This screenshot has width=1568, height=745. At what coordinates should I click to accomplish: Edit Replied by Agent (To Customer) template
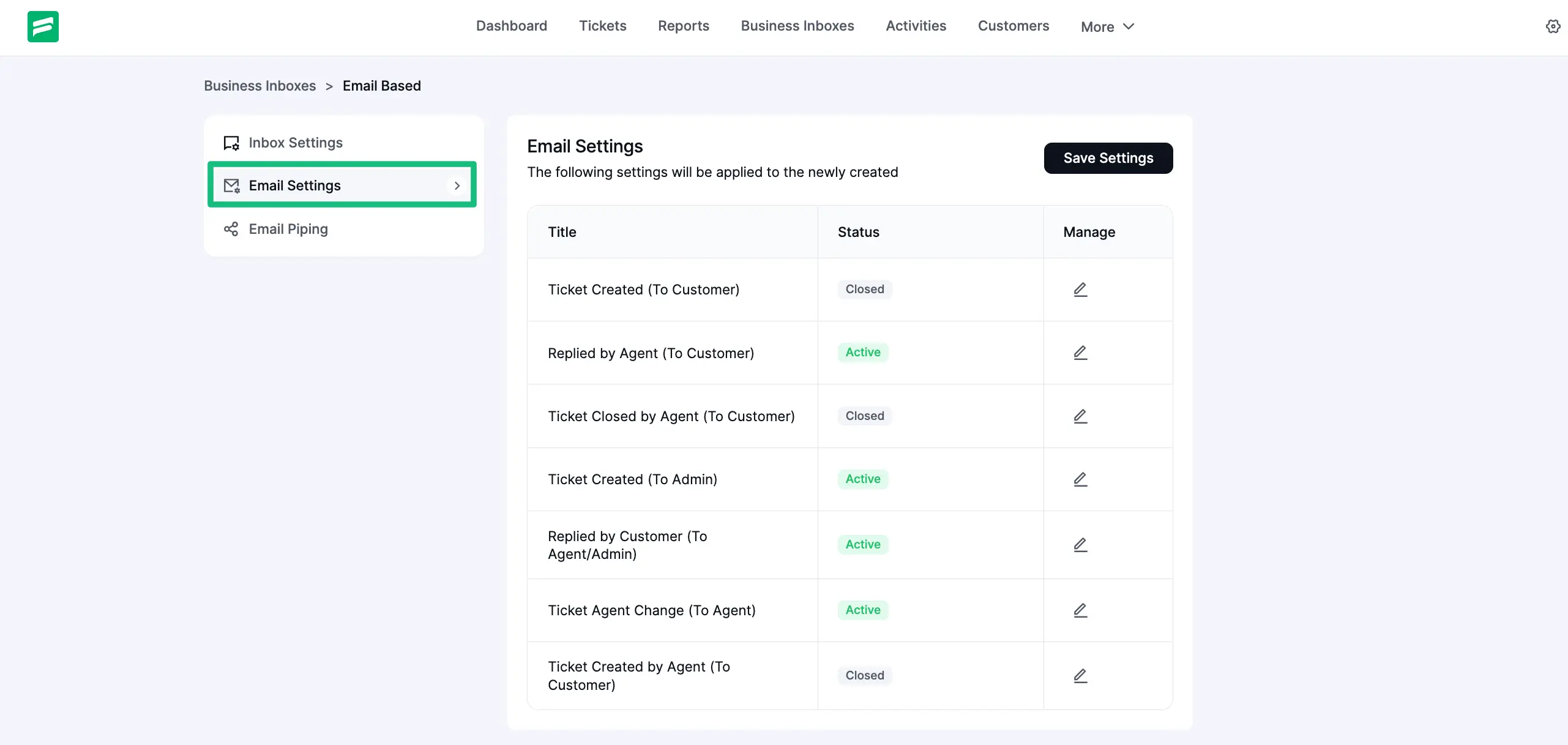[x=1080, y=352]
